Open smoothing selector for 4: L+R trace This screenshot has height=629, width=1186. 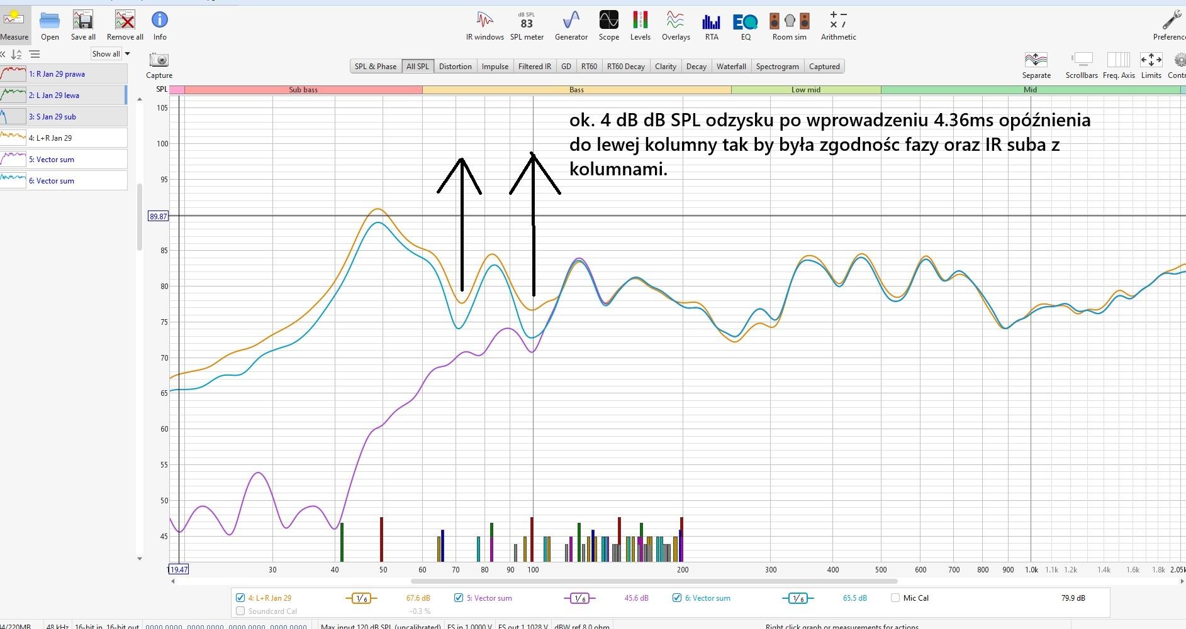[361, 598]
